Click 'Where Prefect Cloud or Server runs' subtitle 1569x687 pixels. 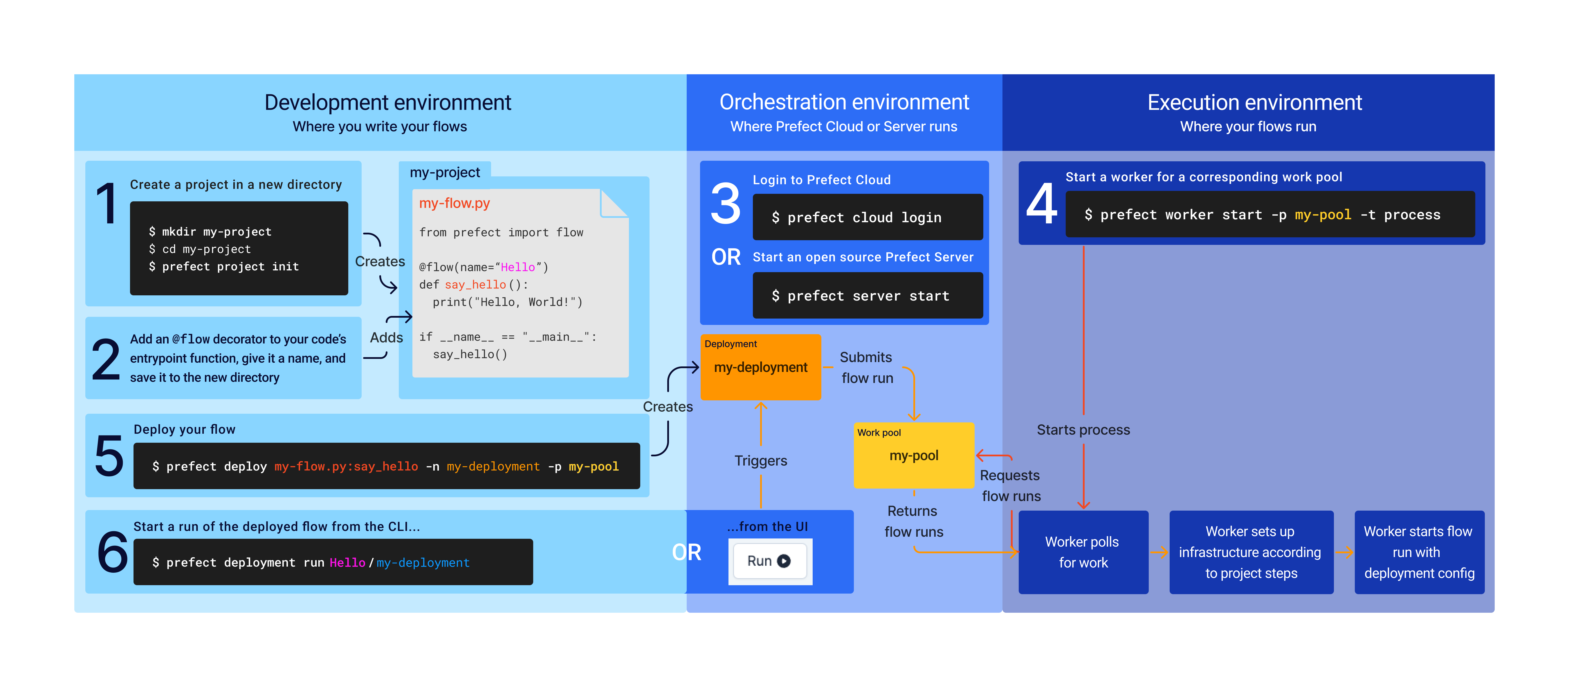pyautogui.click(x=844, y=127)
